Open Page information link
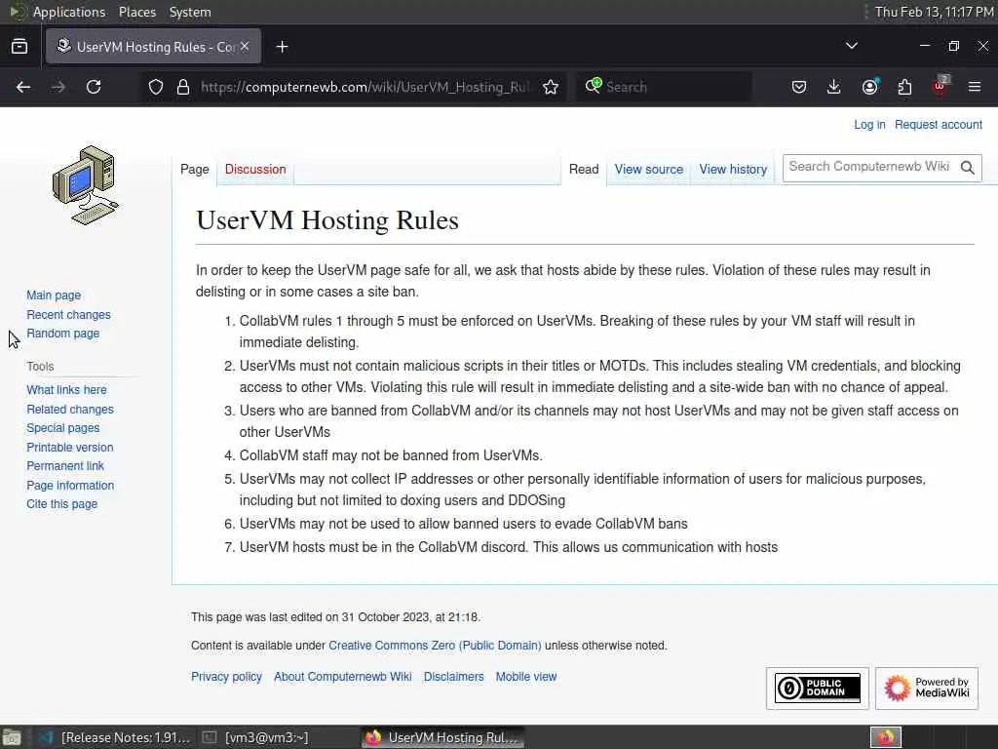 (x=70, y=486)
